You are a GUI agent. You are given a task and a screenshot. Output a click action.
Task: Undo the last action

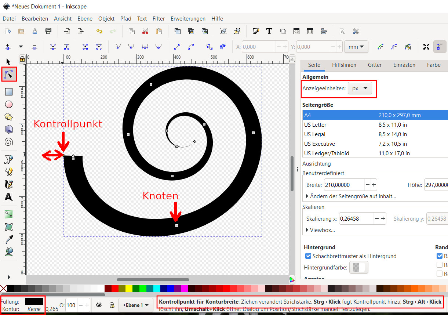click(x=99, y=31)
